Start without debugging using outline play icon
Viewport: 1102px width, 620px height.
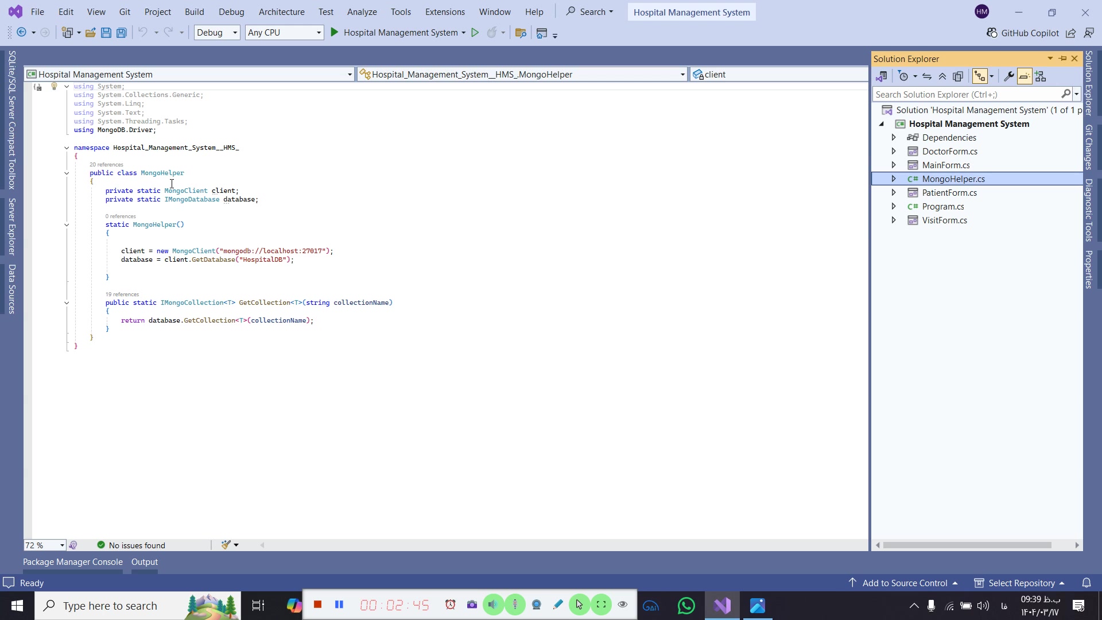(x=475, y=33)
